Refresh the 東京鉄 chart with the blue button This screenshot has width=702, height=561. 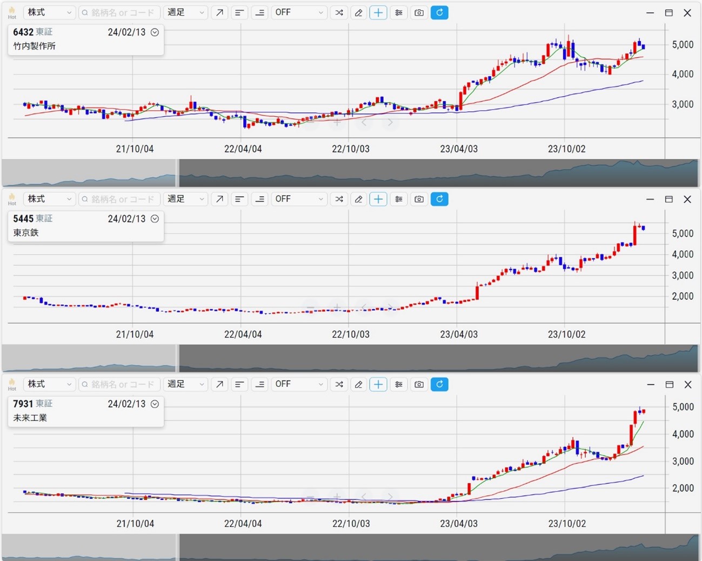439,199
